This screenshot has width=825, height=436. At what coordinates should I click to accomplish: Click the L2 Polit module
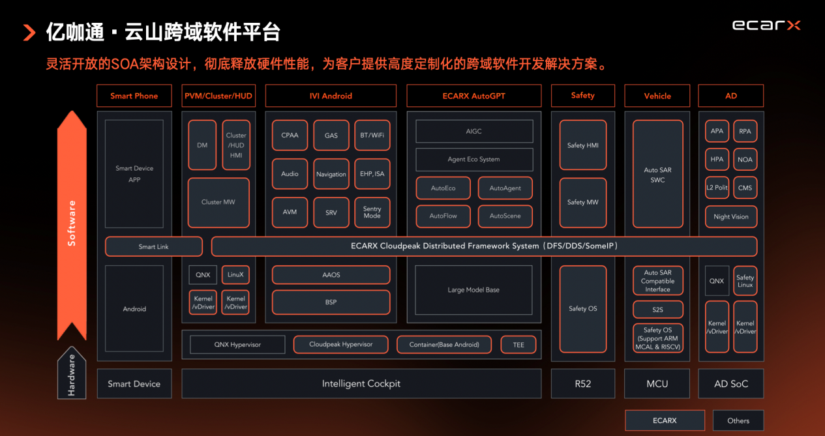pyautogui.click(x=717, y=188)
